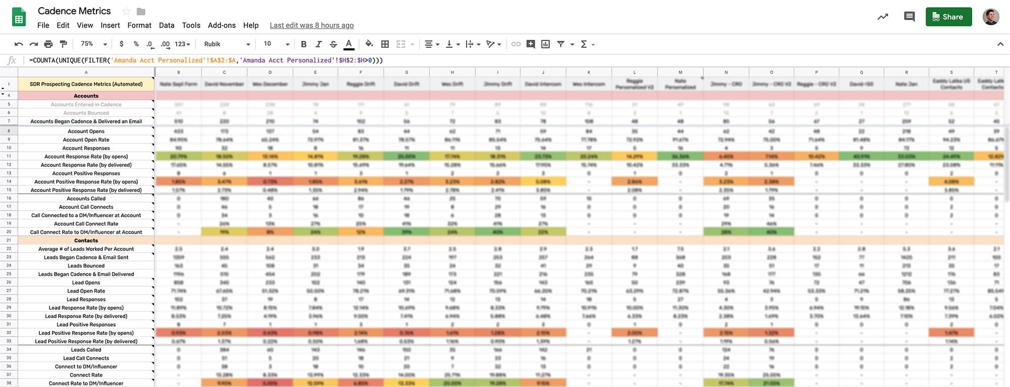The image size is (1010, 387).
Task: Click the create filter icon
Action: (561, 44)
